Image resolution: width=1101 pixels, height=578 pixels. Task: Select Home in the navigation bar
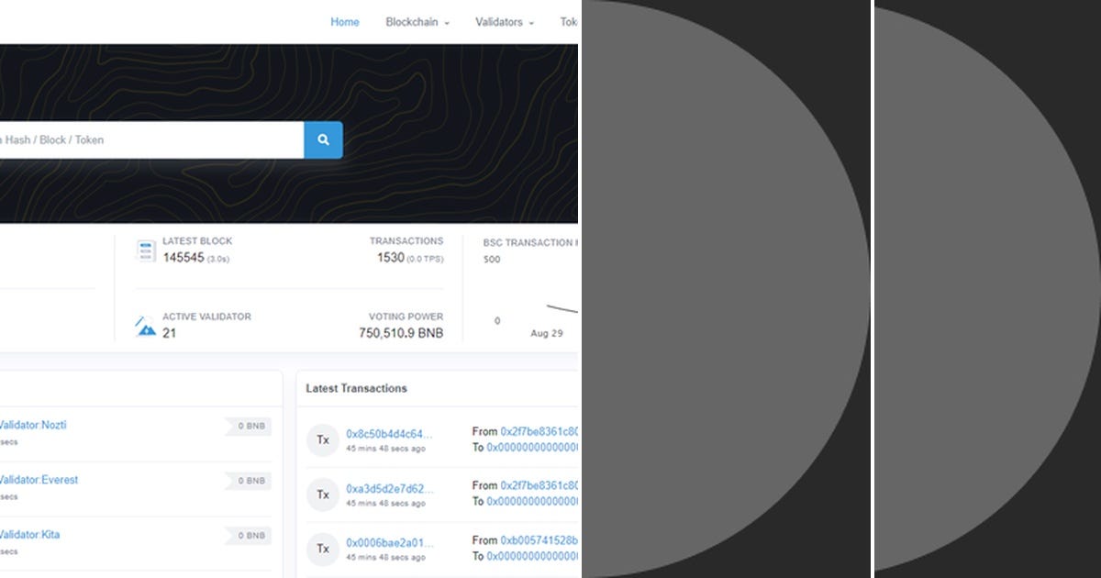[344, 22]
